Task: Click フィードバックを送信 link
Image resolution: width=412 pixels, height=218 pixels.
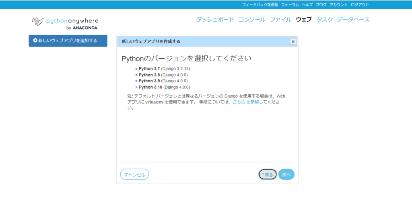Action: click(x=260, y=5)
